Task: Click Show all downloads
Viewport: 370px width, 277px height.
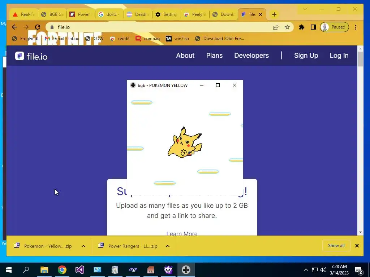Action: click(x=336, y=246)
